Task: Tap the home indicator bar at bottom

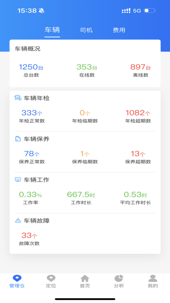Action: 85,299
